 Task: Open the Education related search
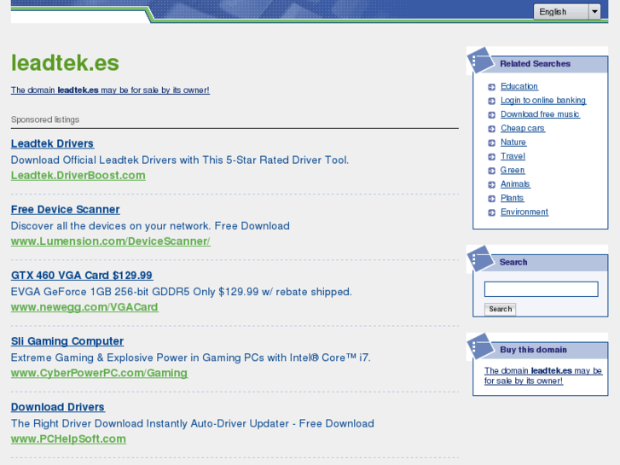[x=519, y=86]
